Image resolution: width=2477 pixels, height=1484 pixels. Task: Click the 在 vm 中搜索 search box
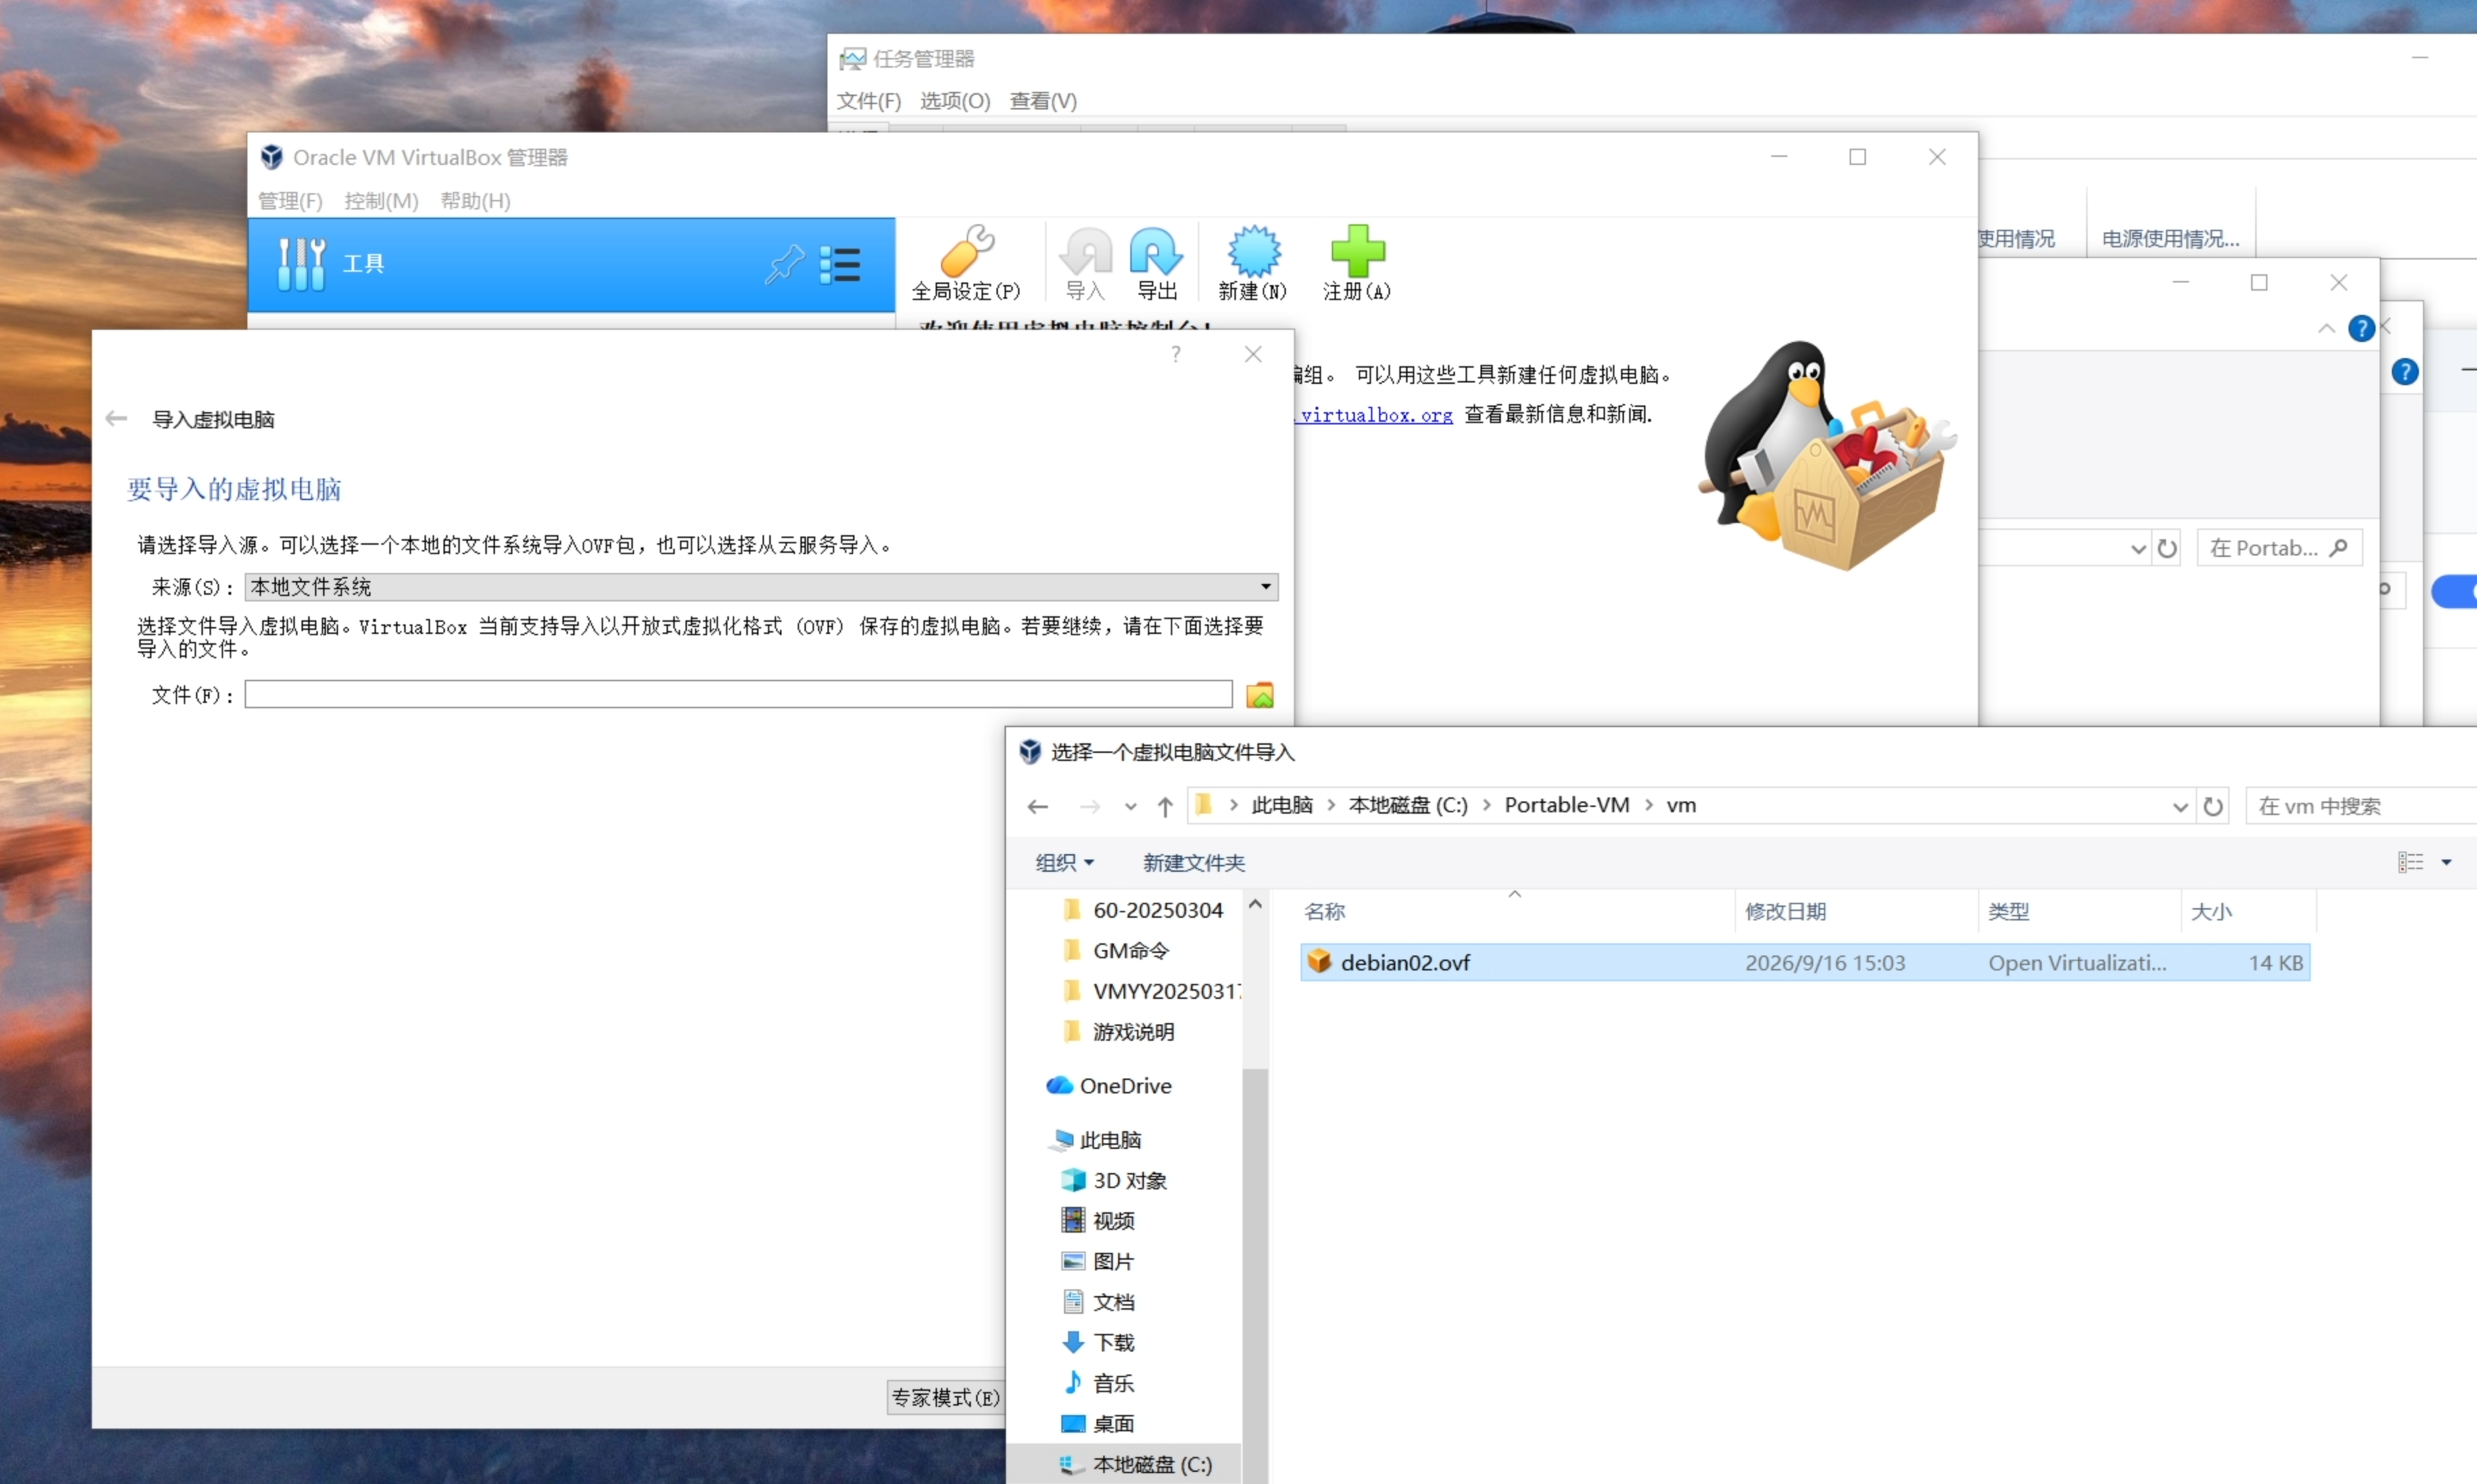[2361, 806]
